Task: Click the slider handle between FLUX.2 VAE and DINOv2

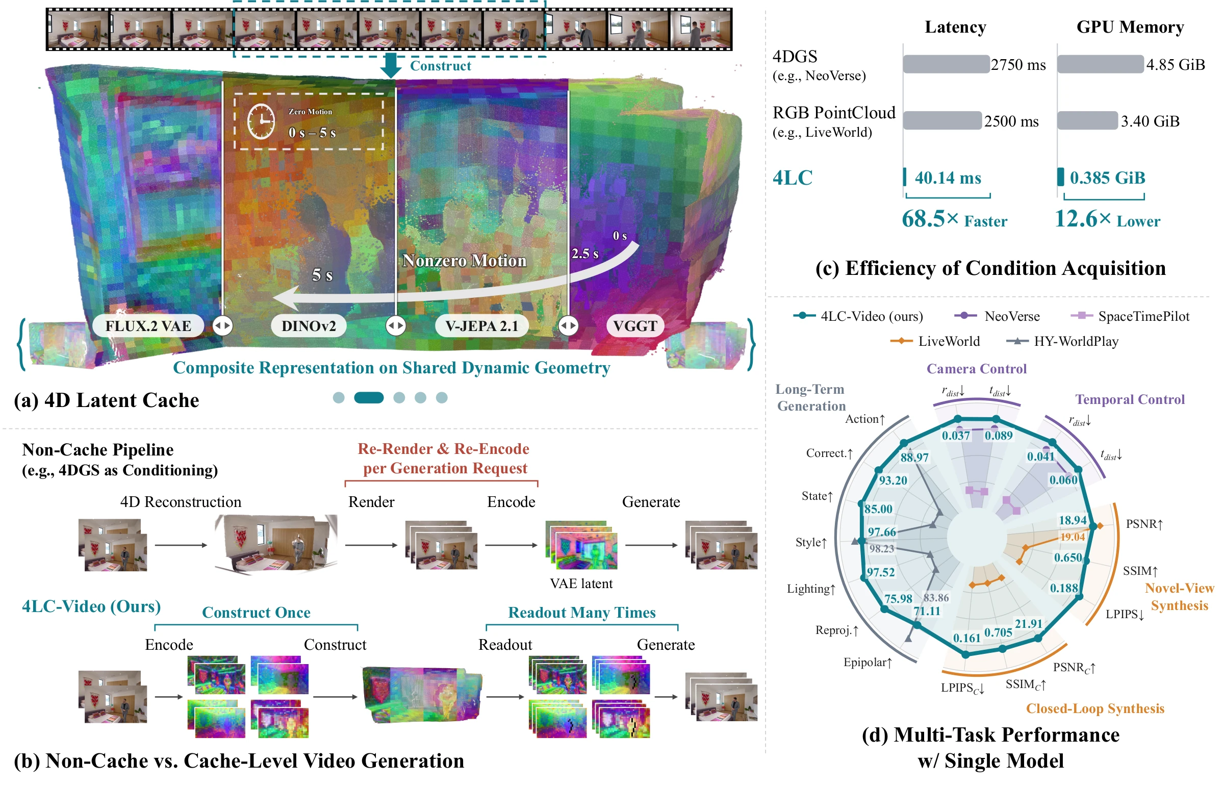Action: tap(223, 325)
